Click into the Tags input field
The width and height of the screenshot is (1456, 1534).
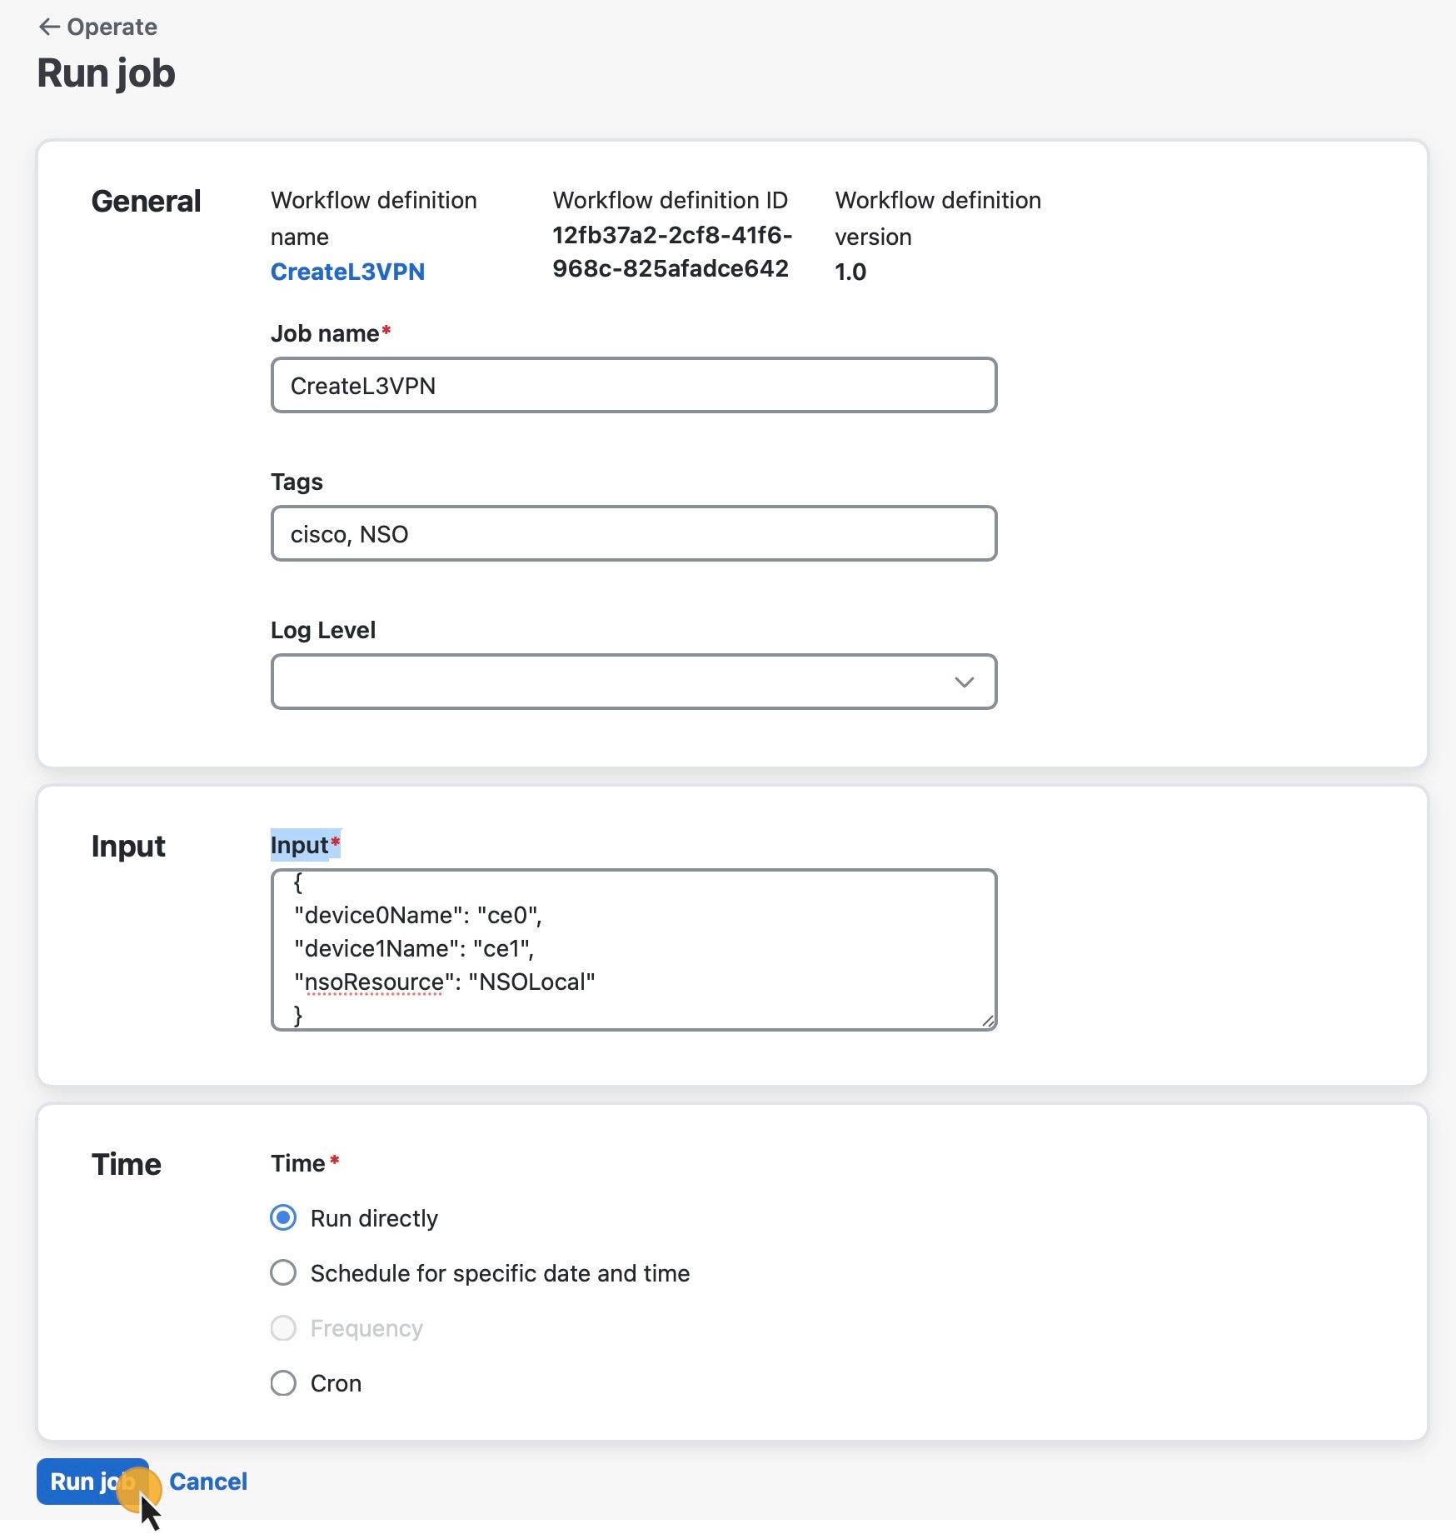(634, 533)
